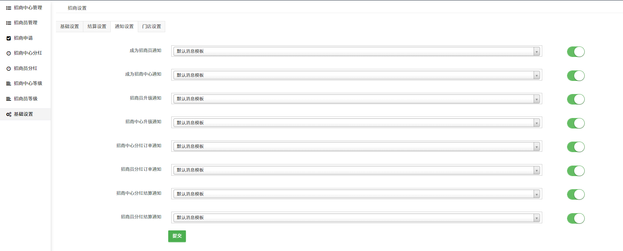Viewport: 623px width, 251px height.
Task: Toggle the 招商中心分红订单通知 slider switch
Action: click(x=576, y=147)
